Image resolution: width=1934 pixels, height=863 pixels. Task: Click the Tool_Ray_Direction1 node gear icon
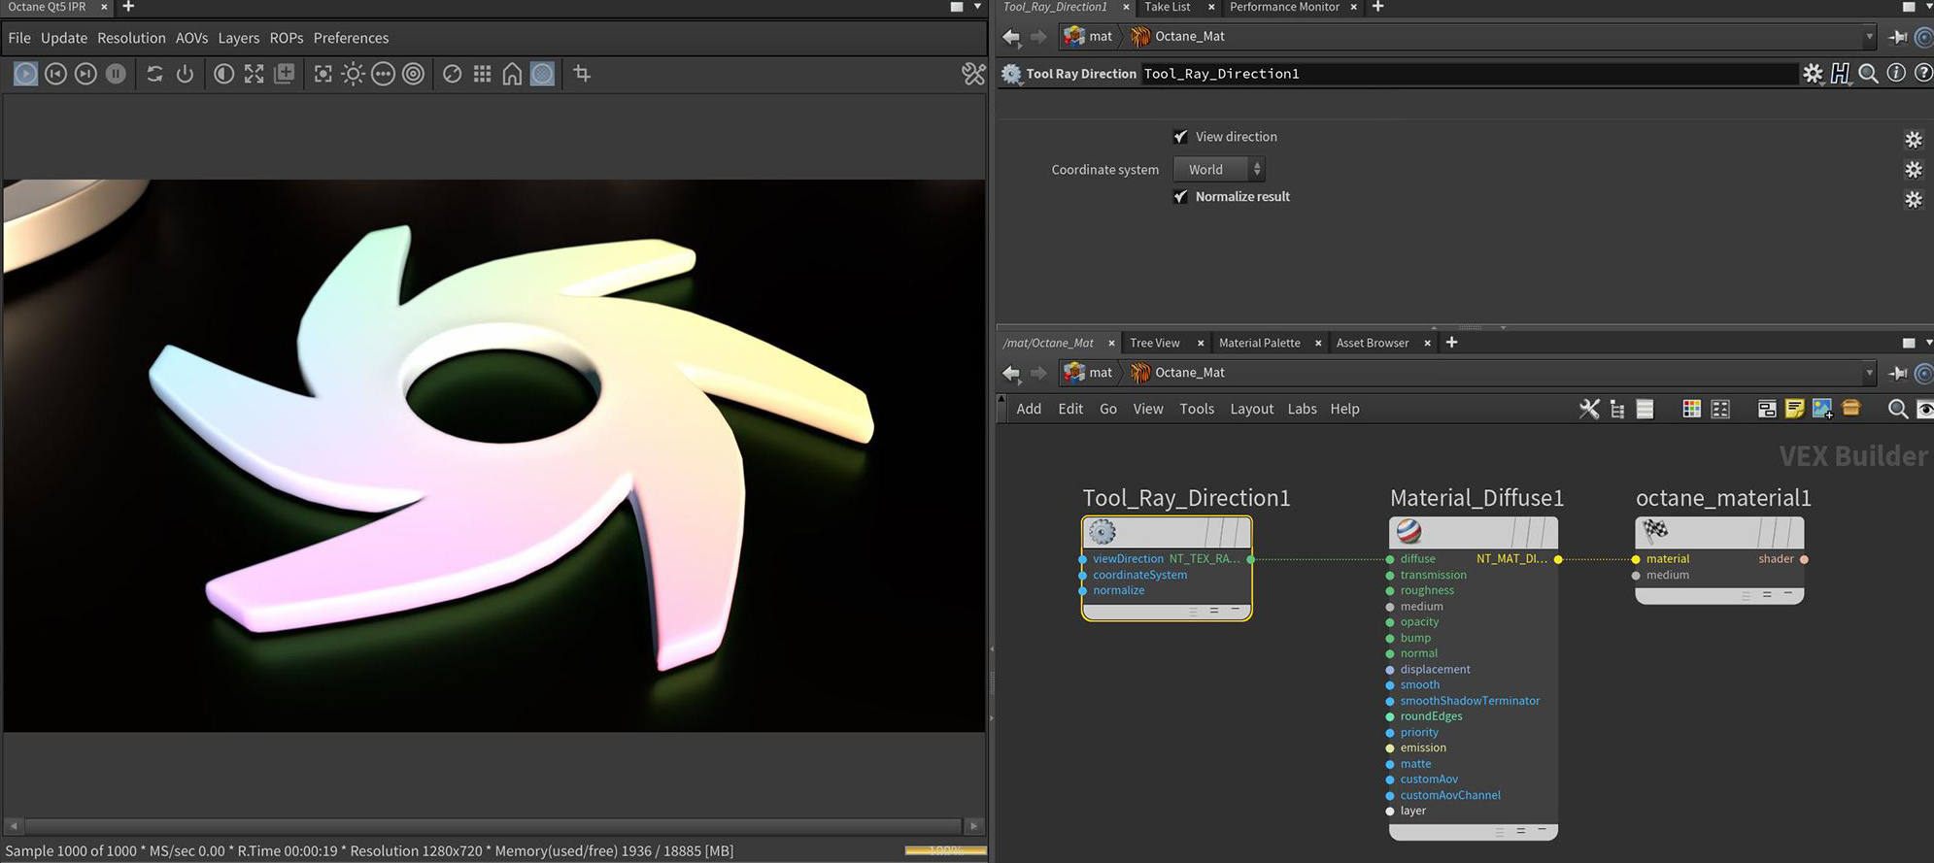(1102, 532)
